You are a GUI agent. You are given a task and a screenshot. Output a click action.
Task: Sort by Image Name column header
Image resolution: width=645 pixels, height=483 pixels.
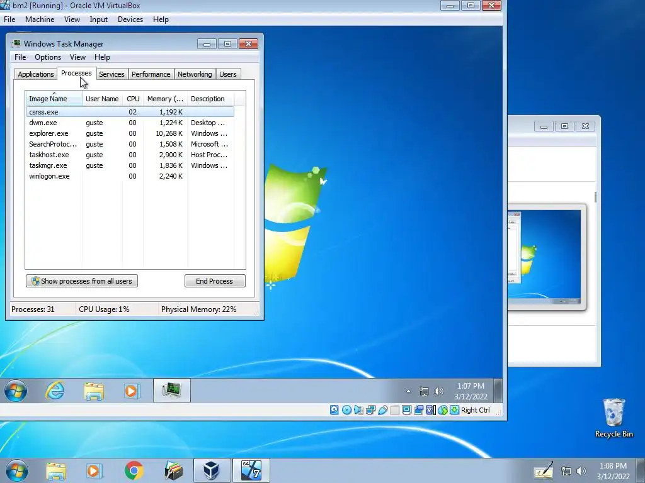(x=54, y=99)
